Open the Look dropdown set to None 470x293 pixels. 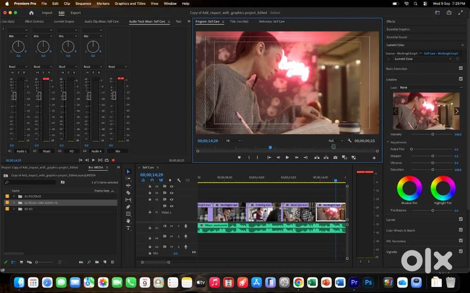[x=431, y=88]
